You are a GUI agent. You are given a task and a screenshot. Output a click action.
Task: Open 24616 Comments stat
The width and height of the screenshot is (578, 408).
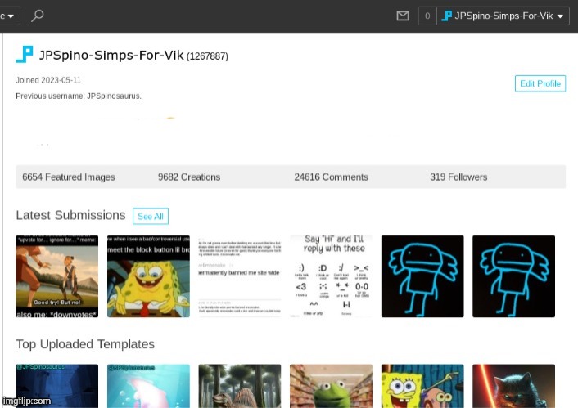pyautogui.click(x=331, y=177)
